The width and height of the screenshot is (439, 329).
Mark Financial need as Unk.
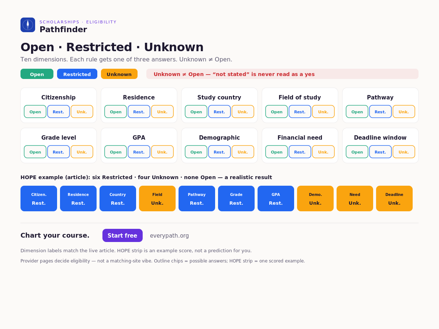point(323,152)
